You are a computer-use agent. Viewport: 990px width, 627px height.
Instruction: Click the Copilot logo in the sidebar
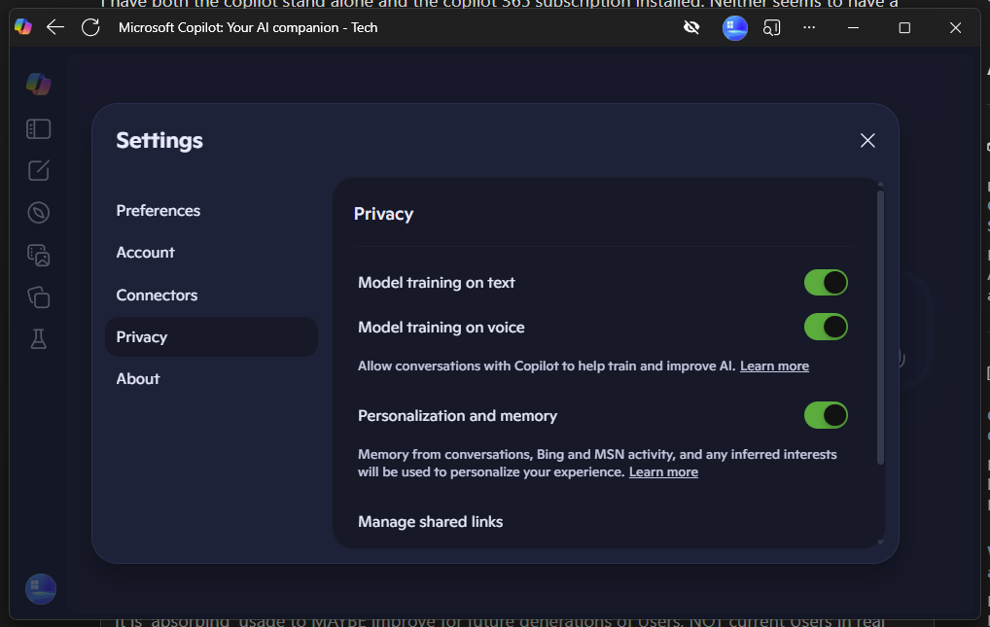coord(39,84)
